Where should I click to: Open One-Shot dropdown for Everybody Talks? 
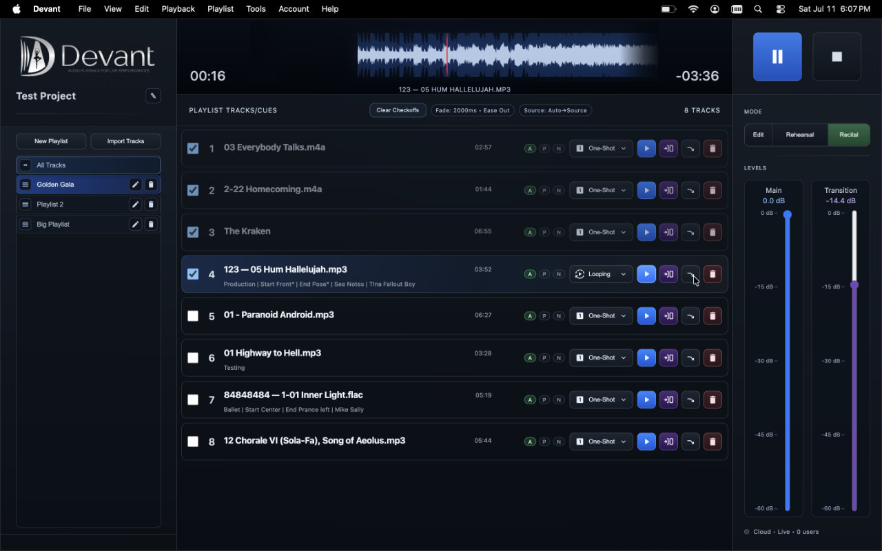point(601,148)
